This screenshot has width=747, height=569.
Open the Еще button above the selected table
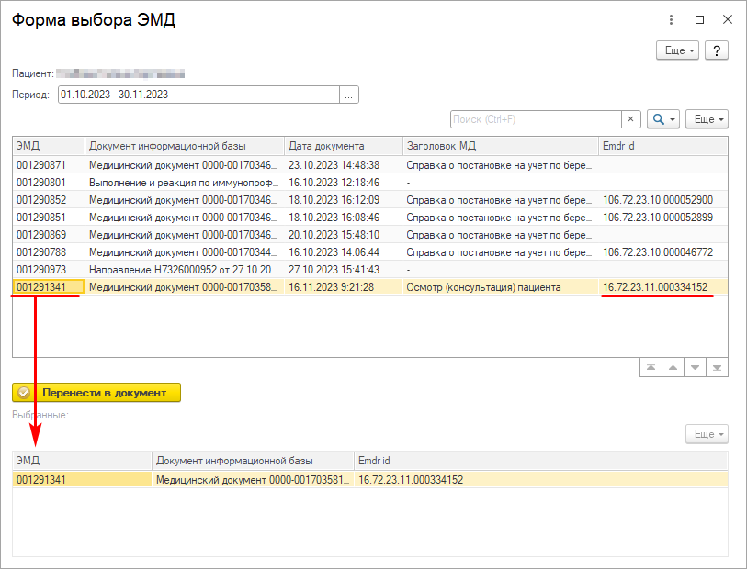tap(707, 433)
